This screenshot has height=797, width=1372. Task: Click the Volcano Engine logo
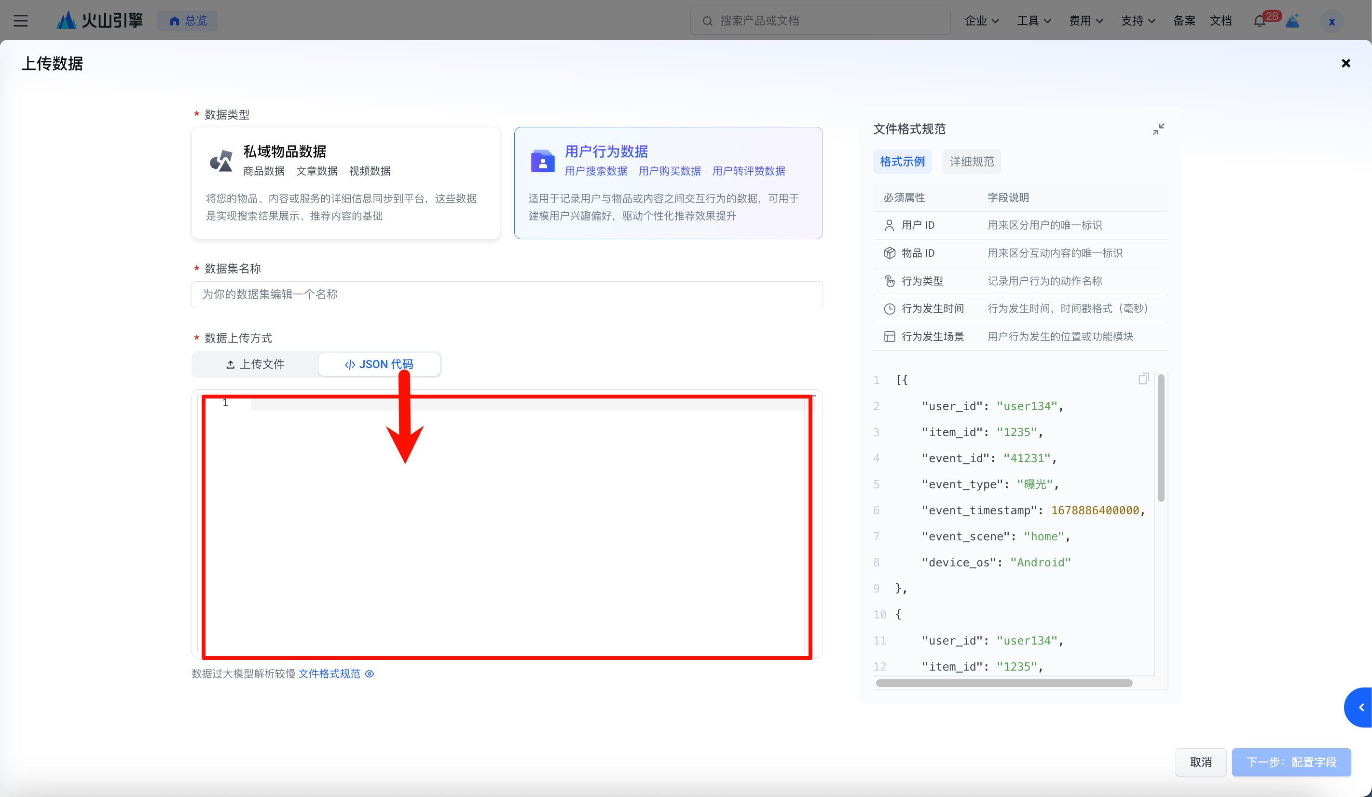pos(100,21)
